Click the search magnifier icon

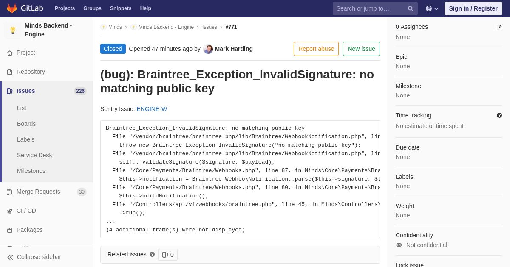411,8
